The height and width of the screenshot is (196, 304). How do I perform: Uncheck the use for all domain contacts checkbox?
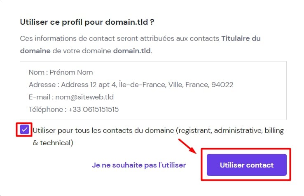click(x=25, y=130)
